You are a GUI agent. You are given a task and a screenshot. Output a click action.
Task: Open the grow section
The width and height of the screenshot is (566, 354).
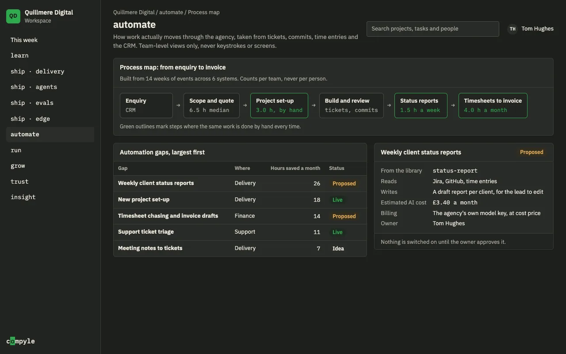(50, 166)
